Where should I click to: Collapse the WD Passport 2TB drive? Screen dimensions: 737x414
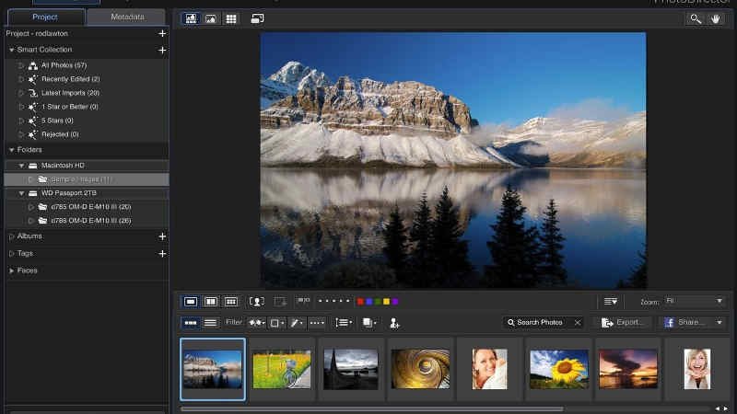21,193
